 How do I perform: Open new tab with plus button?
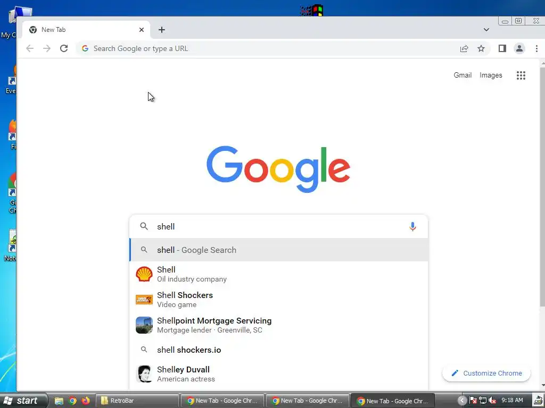click(162, 30)
